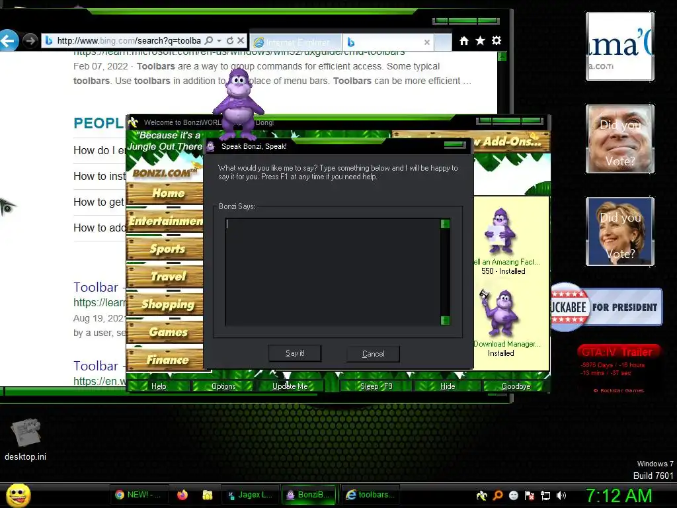Image resolution: width=677 pixels, height=508 pixels.
Task: Open the volume speaker tray icon
Action: tap(561, 495)
